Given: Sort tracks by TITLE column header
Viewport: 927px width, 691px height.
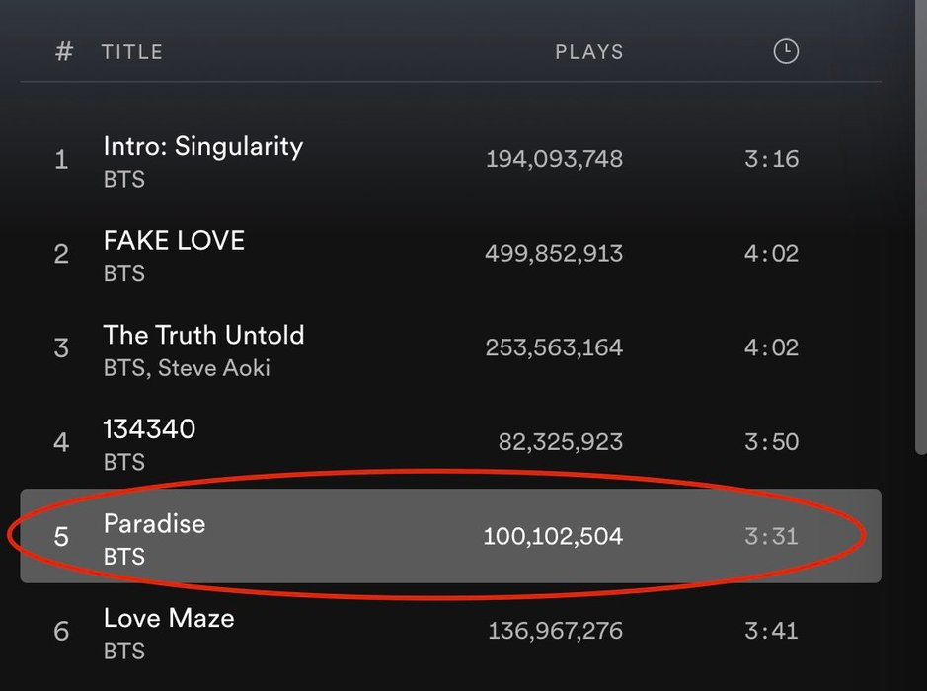Looking at the screenshot, I should (132, 52).
